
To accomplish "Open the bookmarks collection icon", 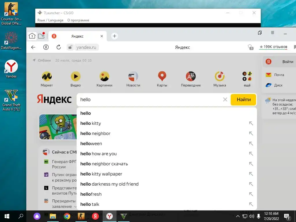I will (260, 33).
